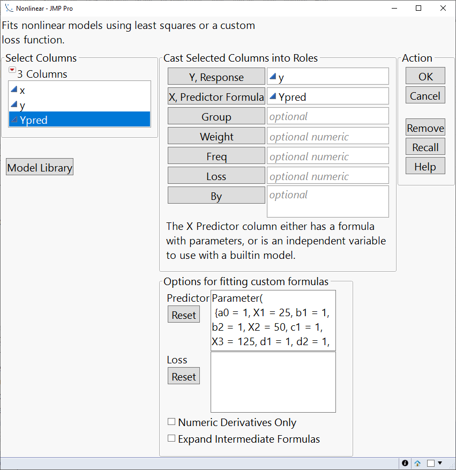Click the continuous data icon beside column x
Screen dimensions: 456x470
[14, 90]
